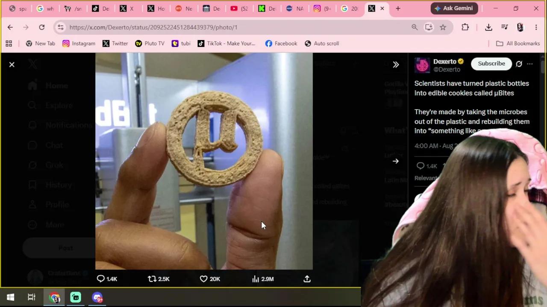Open Dexerto's profile avatar
Viewport: 547px width, 307px height.
pyautogui.click(x=422, y=65)
